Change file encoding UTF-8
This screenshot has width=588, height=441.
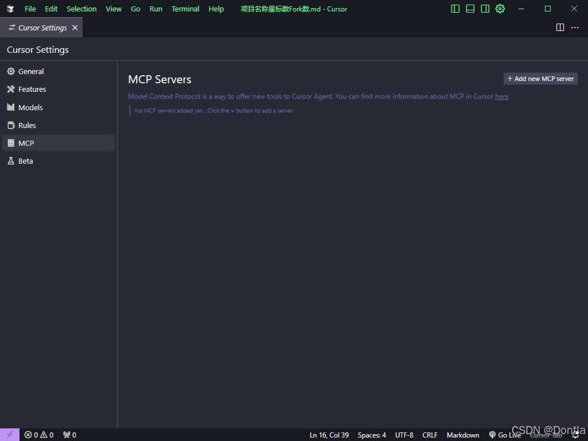404,435
